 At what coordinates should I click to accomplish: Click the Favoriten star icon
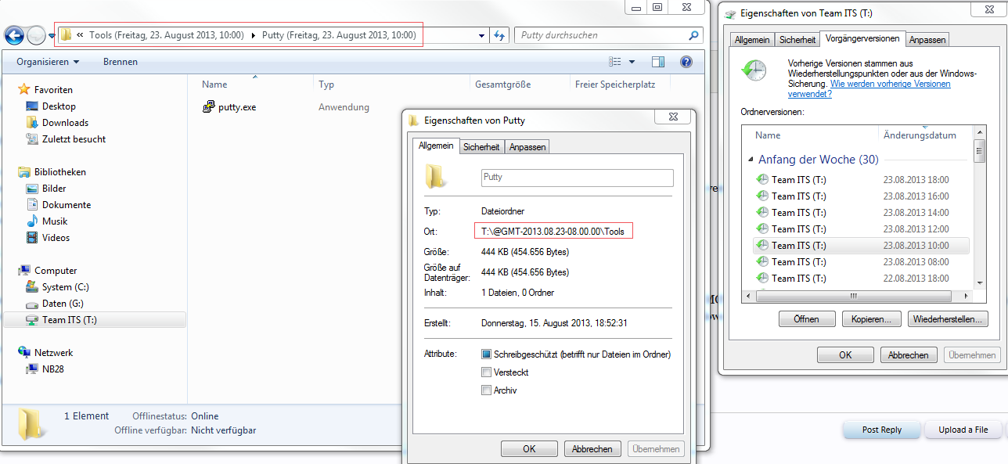tap(24, 90)
